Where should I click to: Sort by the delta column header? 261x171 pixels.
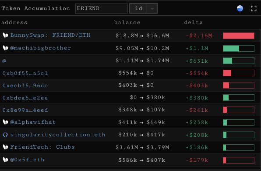[x=194, y=22]
